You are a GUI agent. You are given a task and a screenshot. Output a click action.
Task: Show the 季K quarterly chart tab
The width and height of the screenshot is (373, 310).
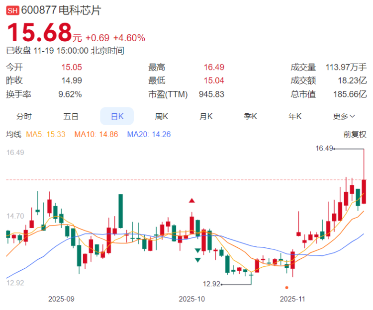(251, 116)
